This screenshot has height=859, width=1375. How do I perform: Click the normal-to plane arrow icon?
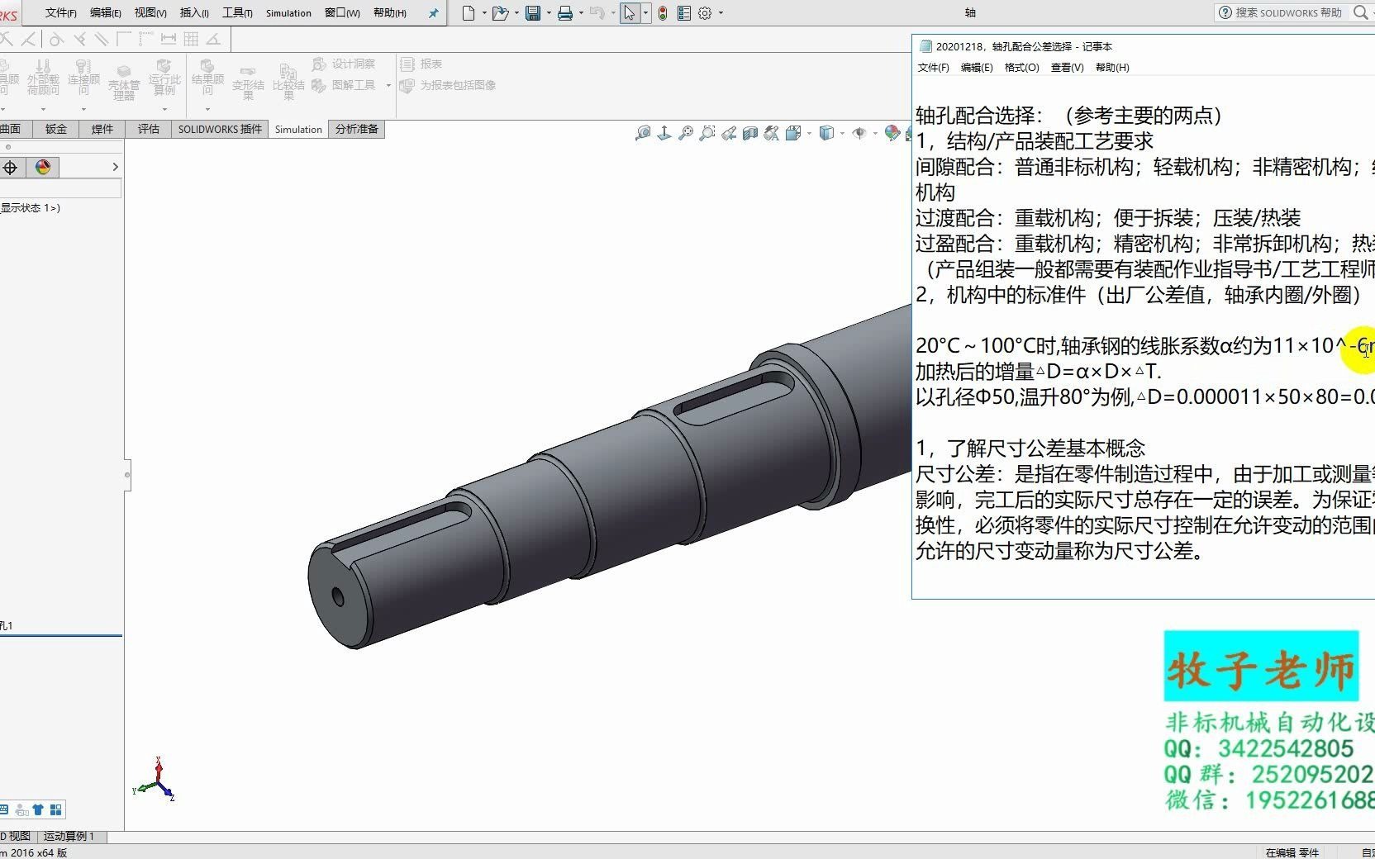(x=664, y=133)
